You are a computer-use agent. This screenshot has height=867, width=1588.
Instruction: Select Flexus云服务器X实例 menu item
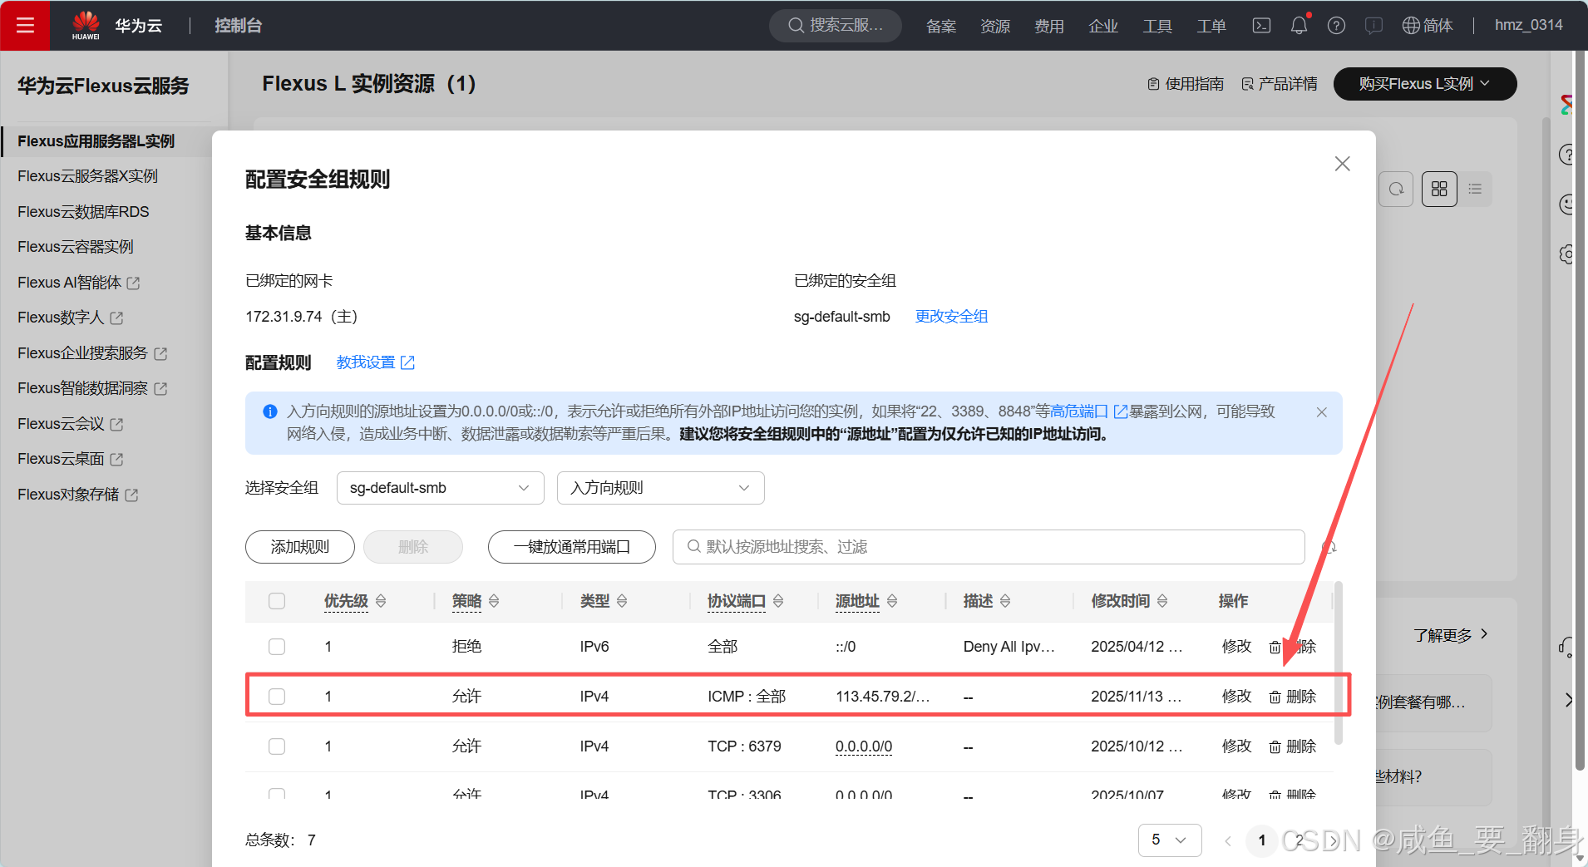[87, 176]
